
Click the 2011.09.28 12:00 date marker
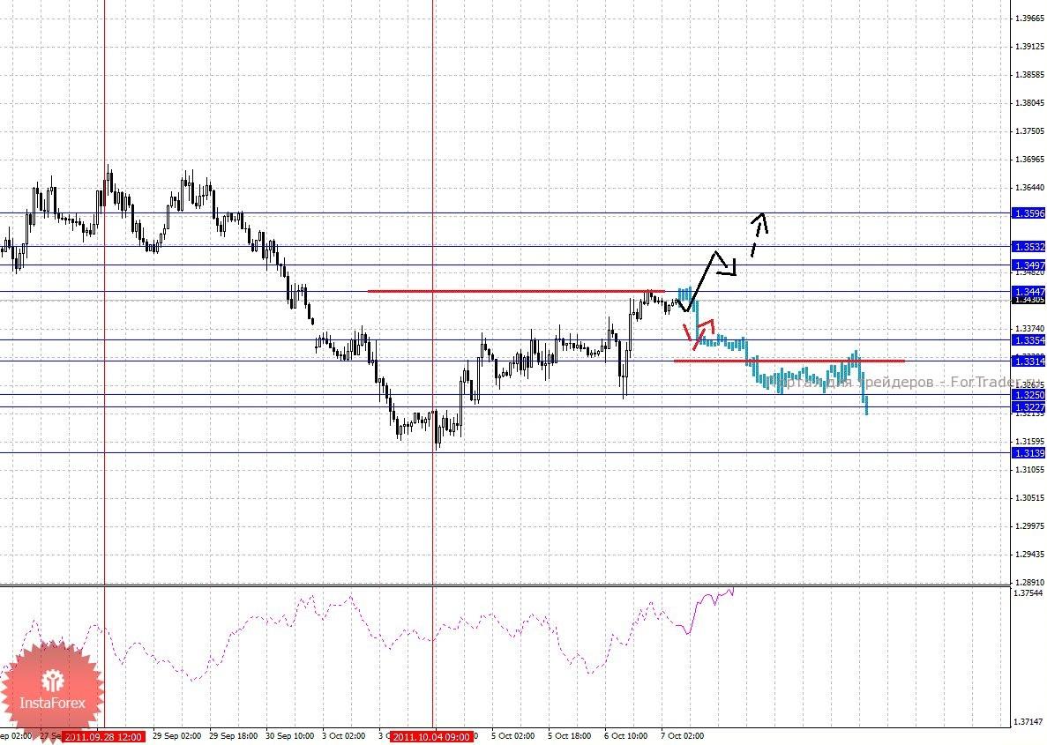click(x=103, y=737)
